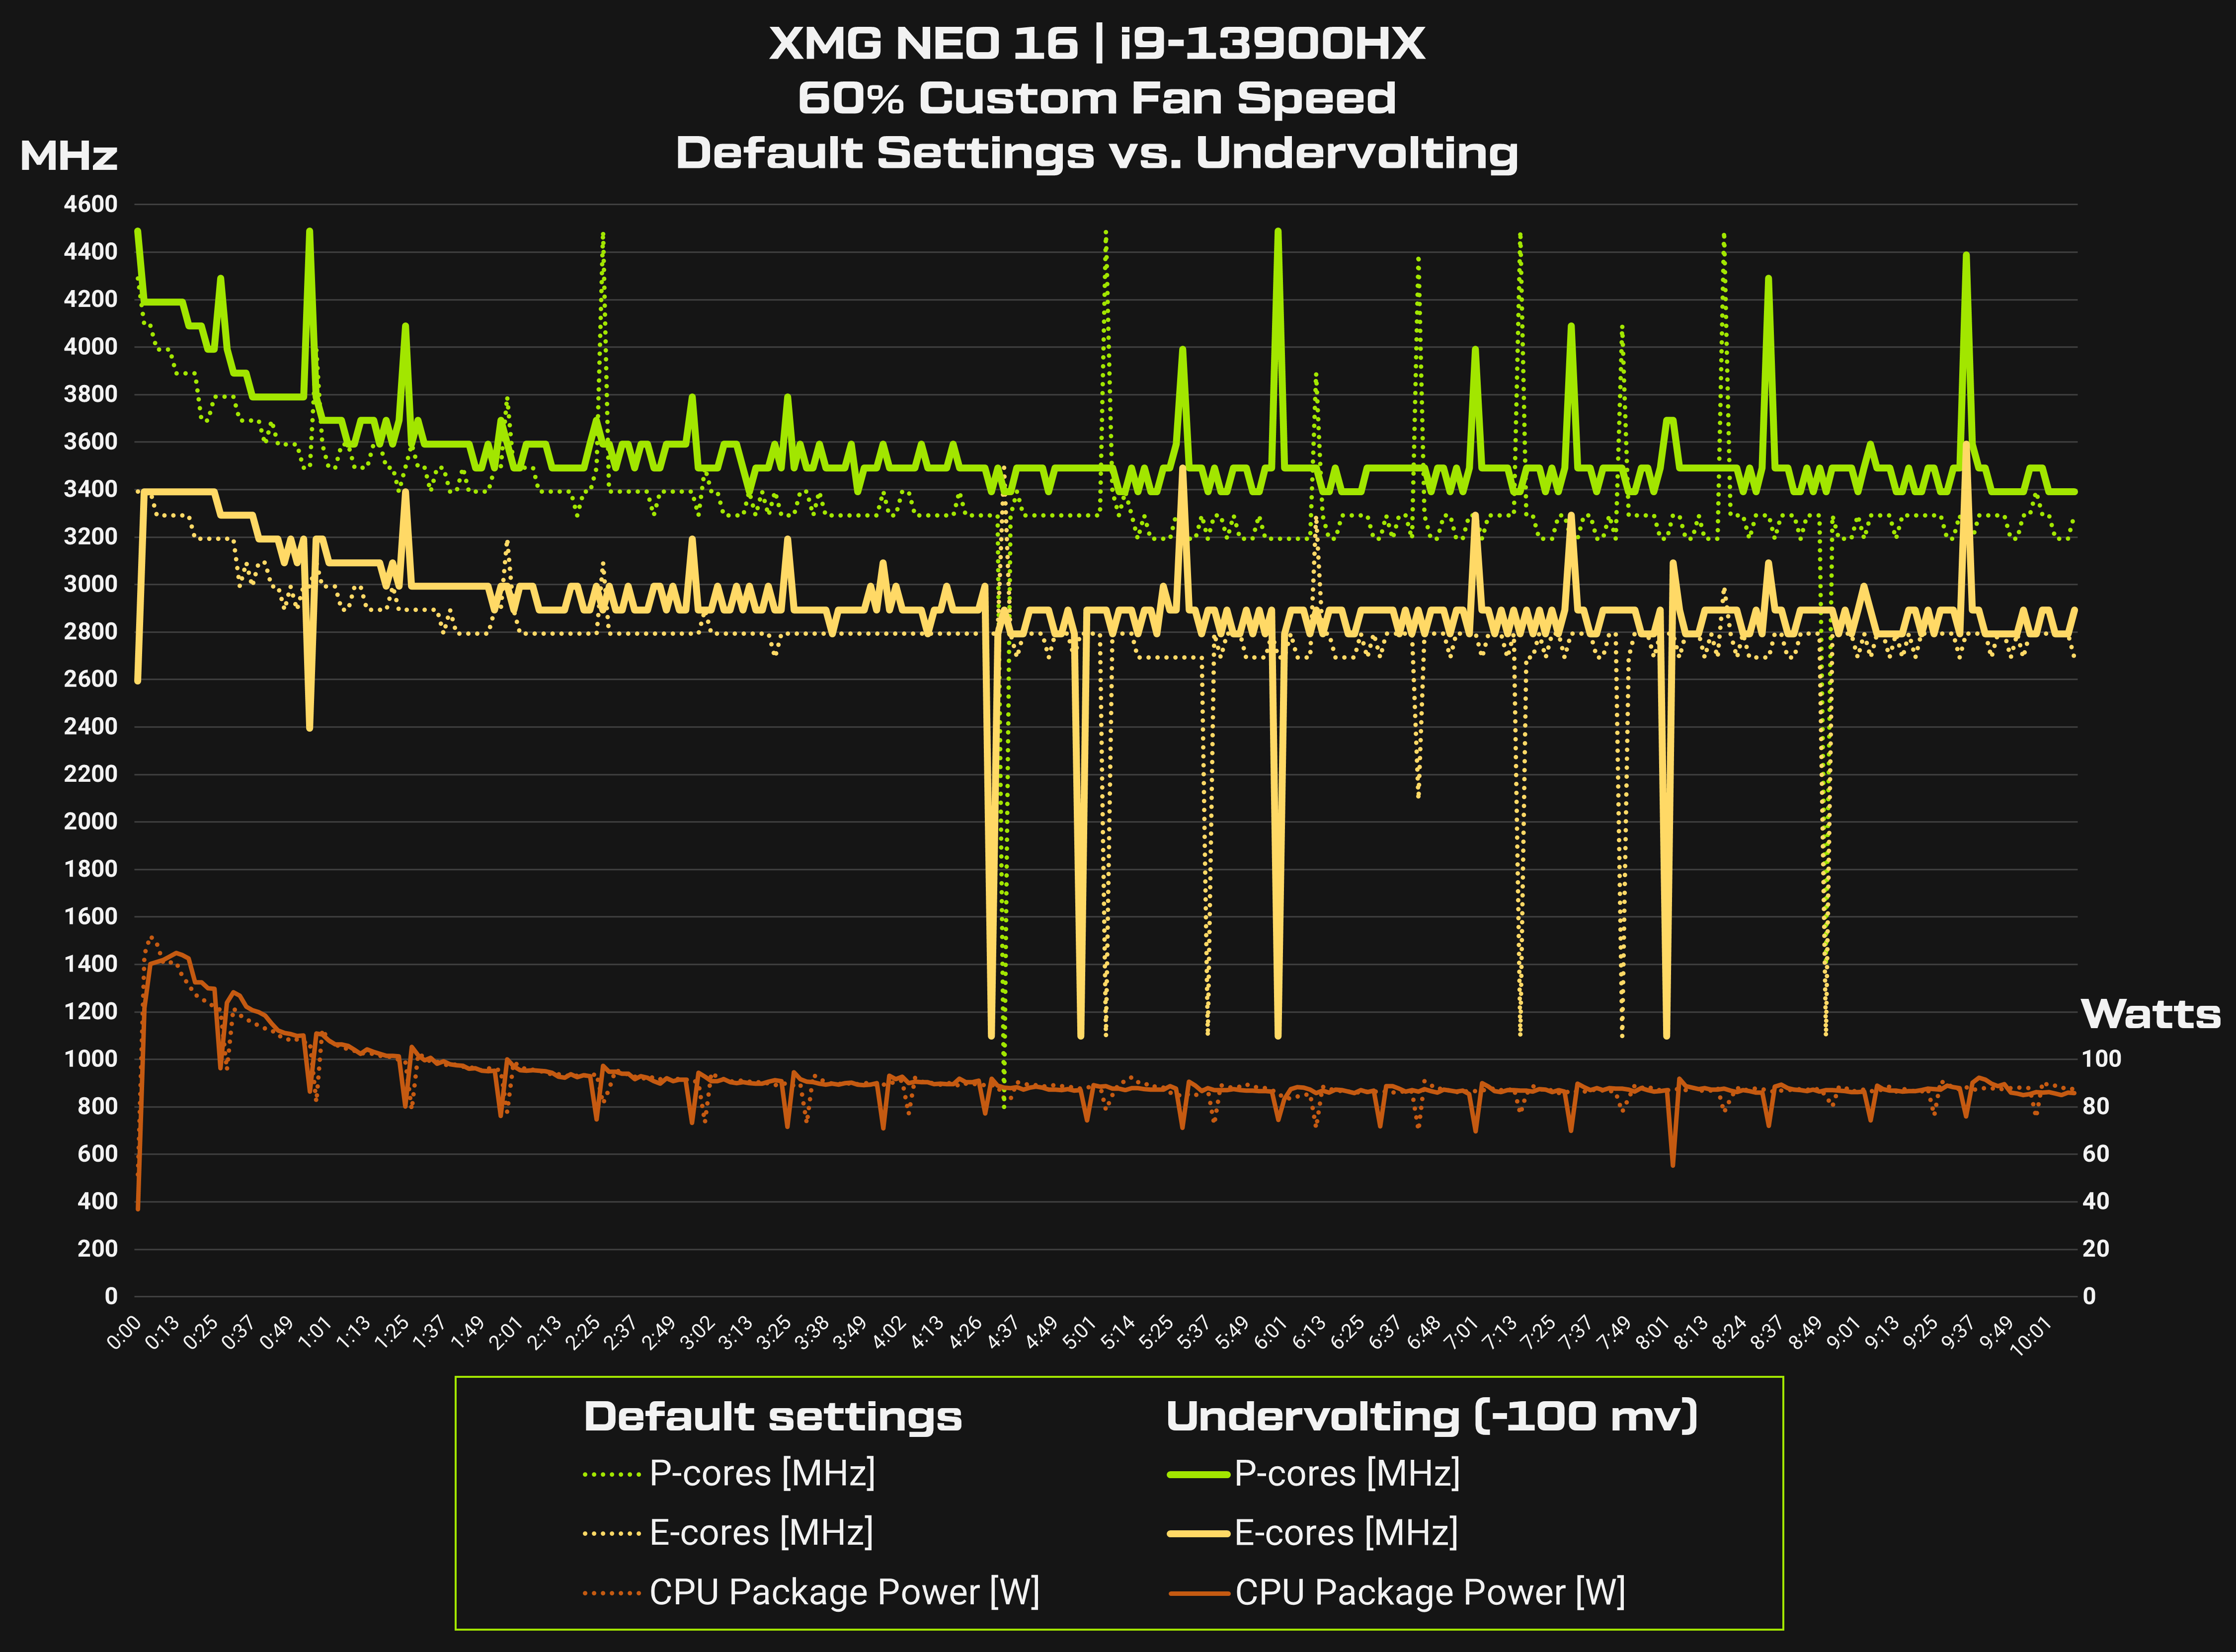Click the "3400" MHz axis tick label
This screenshot has height=1652, width=2236.
pos(91,489)
